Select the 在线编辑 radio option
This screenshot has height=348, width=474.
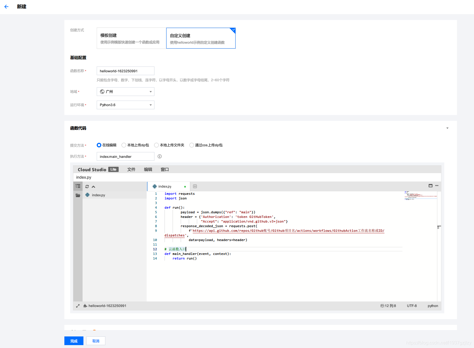tap(99, 145)
